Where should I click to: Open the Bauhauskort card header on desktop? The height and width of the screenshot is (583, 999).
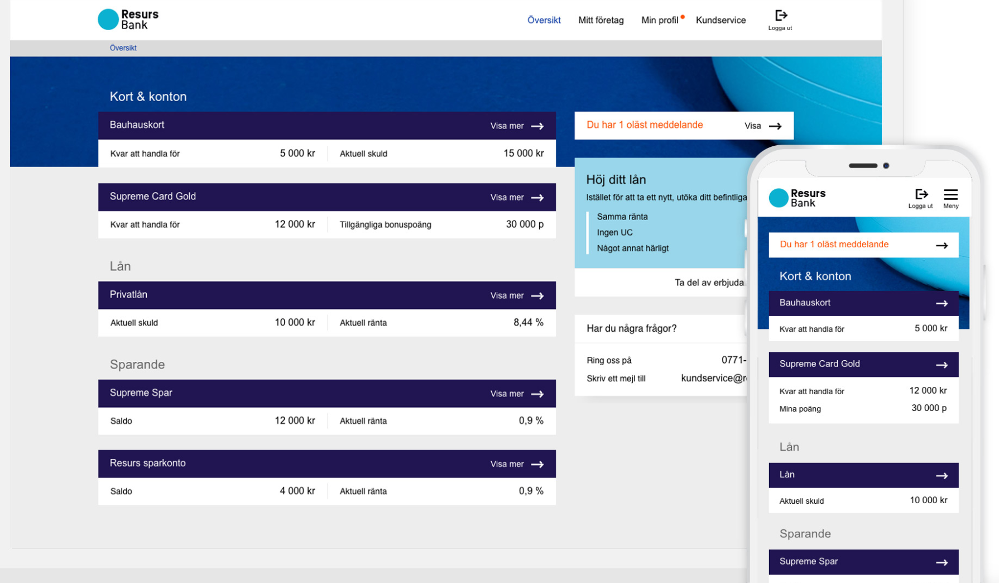point(327,126)
